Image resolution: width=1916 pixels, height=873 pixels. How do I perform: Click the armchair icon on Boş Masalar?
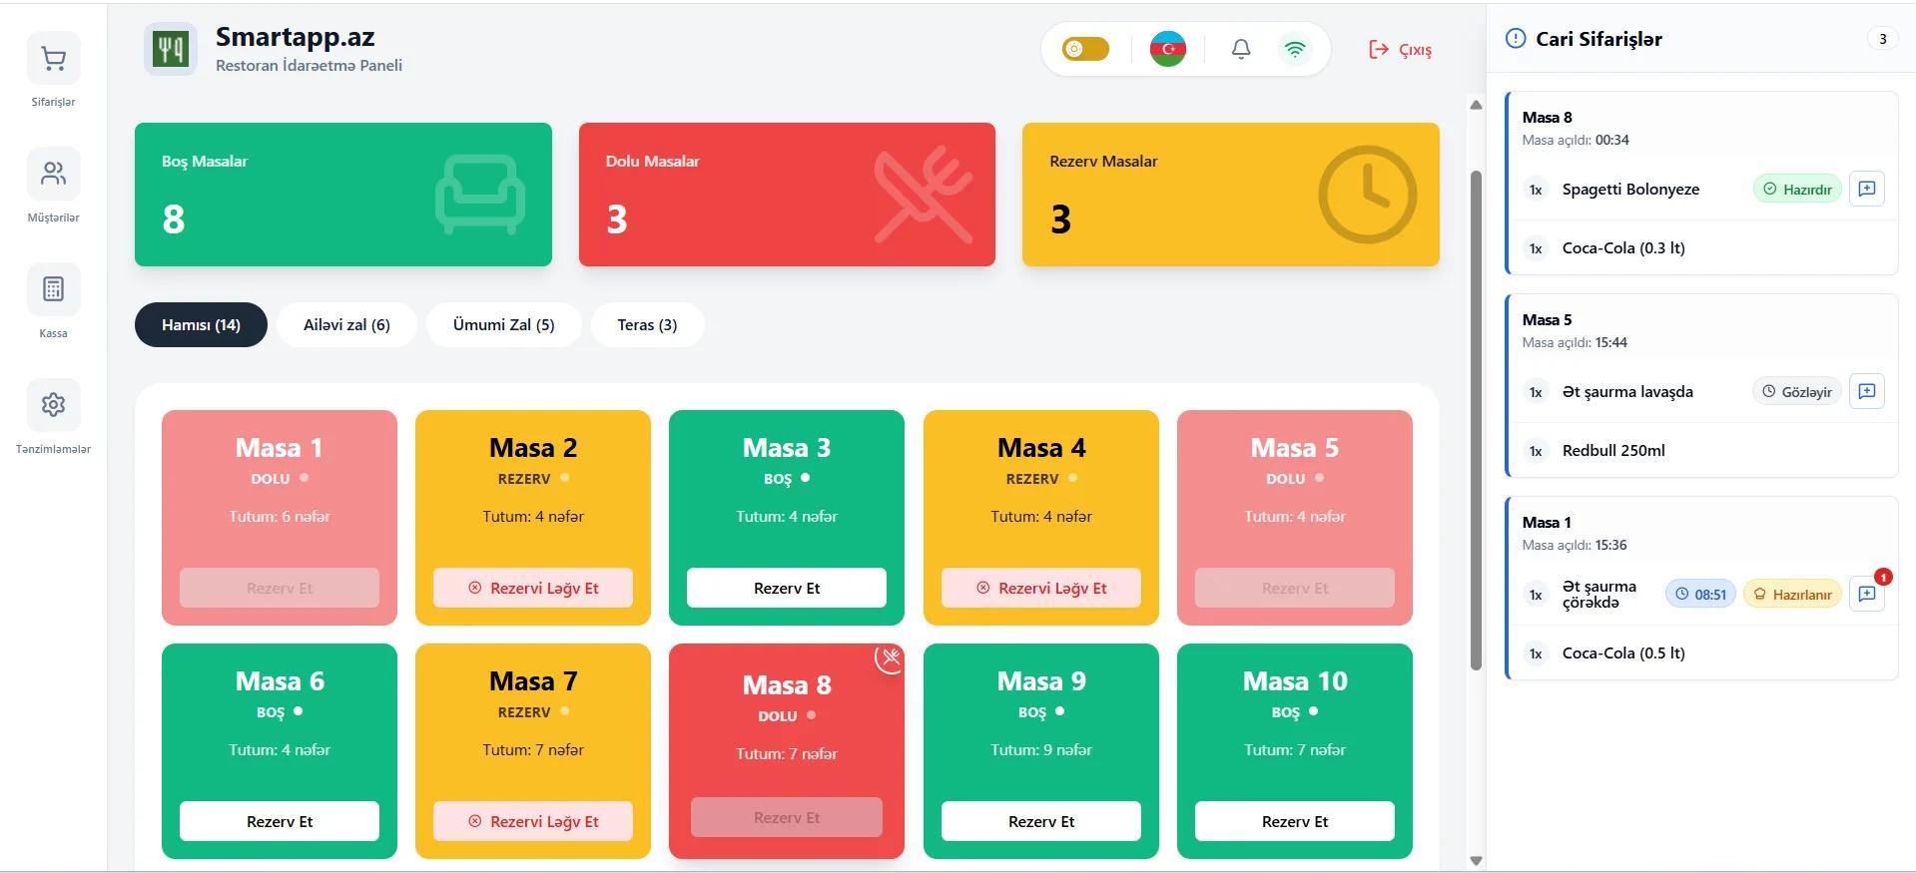(480, 195)
